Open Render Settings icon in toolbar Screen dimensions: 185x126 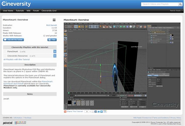(x=110, y=27)
